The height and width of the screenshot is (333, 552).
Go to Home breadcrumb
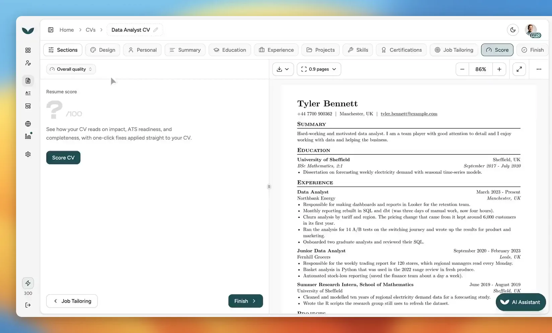click(x=67, y=30)
